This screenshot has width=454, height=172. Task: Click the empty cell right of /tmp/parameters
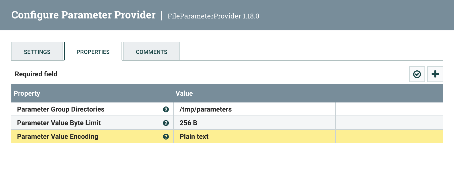click(389, 109)
